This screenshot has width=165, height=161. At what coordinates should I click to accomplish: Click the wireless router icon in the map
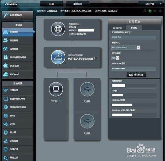tap(58, 57)
